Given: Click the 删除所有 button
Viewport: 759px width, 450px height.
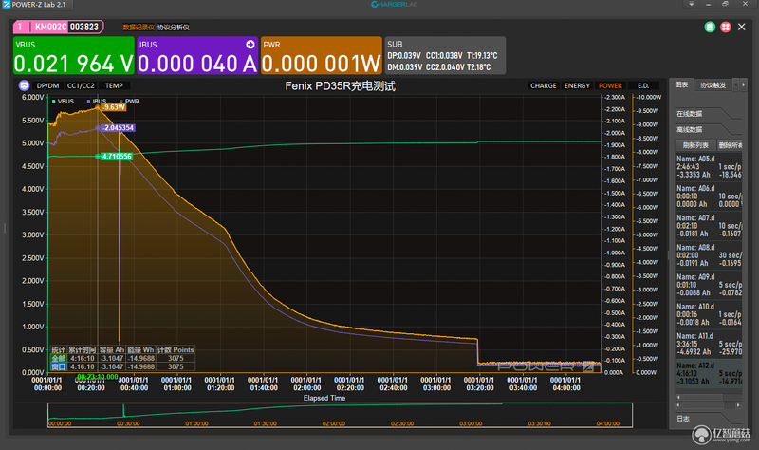Looking at the screenshot, I should point(730,145).
